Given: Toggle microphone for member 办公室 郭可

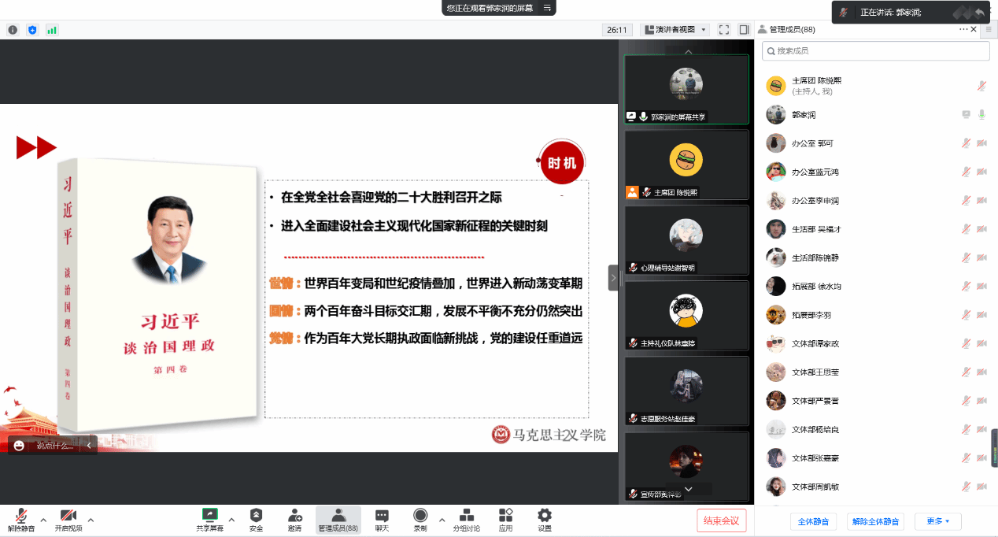Looking at the screenshot, I should coord(966,143).
